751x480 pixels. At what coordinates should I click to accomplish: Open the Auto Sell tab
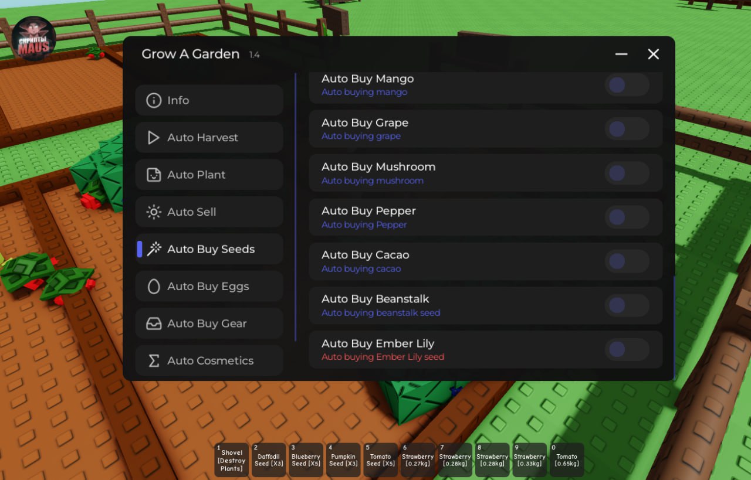(209, 212)
